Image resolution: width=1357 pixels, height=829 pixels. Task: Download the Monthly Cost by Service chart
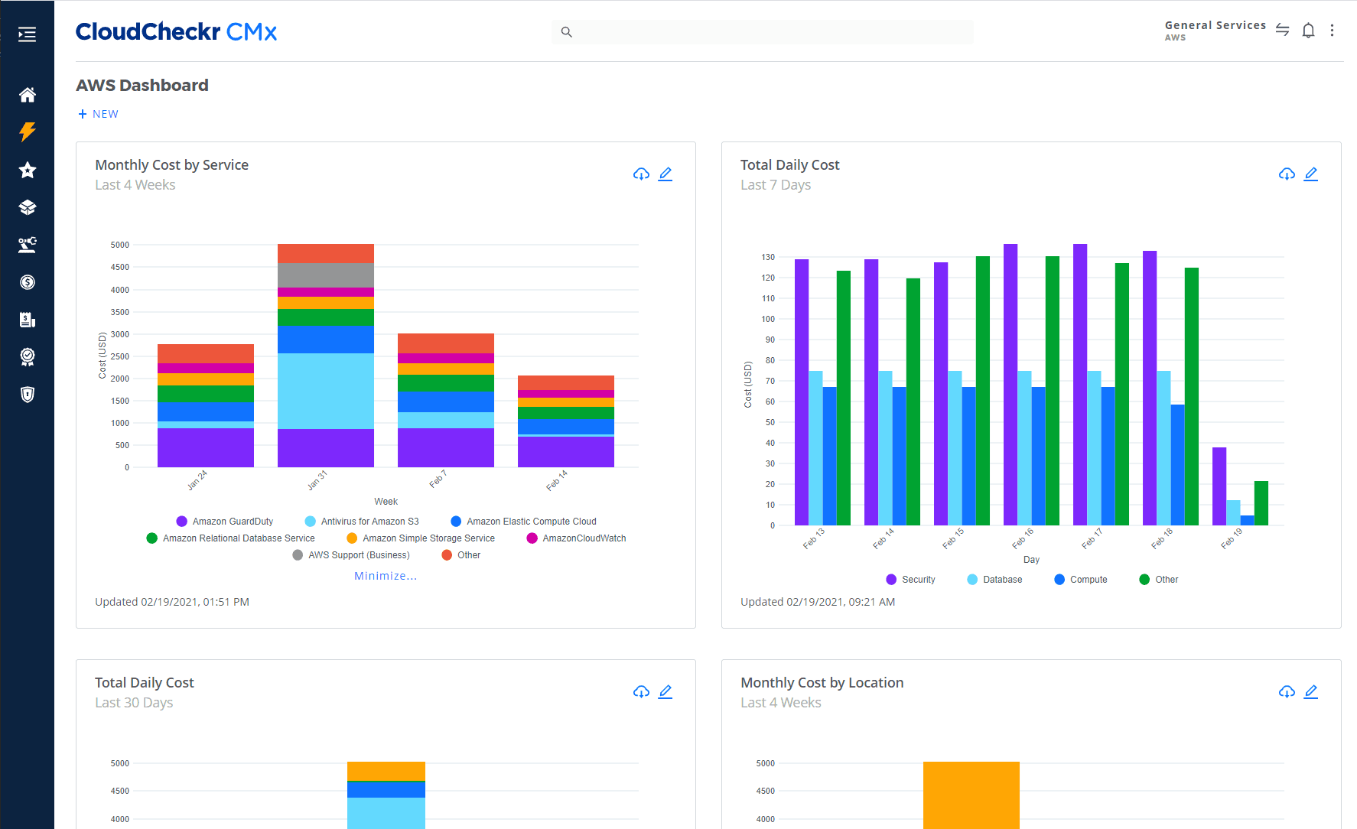tap(642, 174)
